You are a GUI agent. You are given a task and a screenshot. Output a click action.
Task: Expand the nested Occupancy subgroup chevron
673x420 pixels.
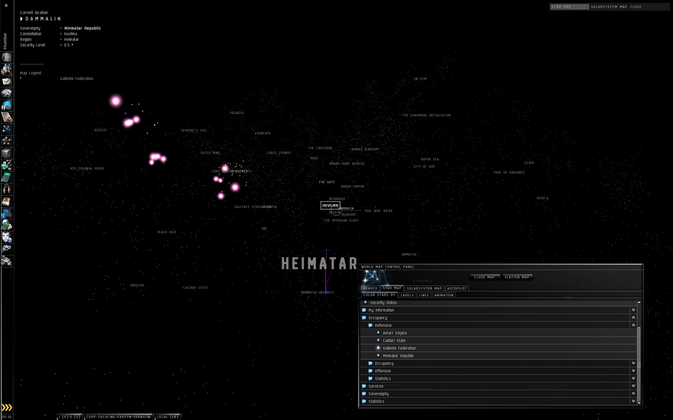click(x=633, y=363)
